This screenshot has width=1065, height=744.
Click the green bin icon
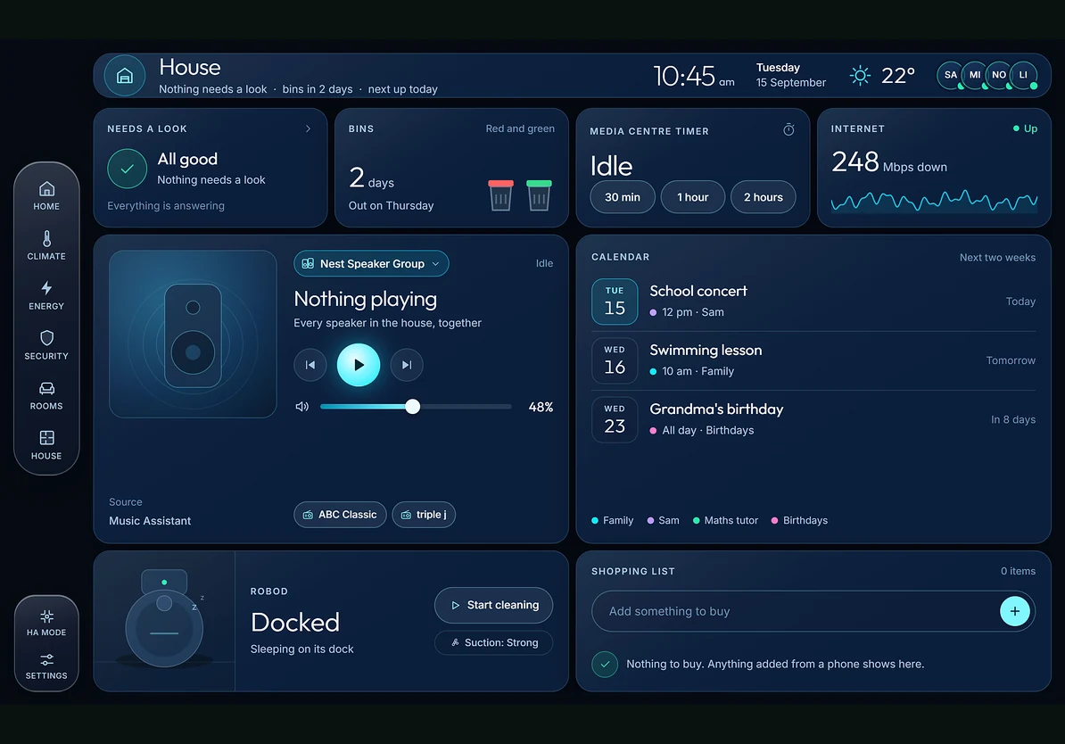pyautogui.click(x=539, y=195)
